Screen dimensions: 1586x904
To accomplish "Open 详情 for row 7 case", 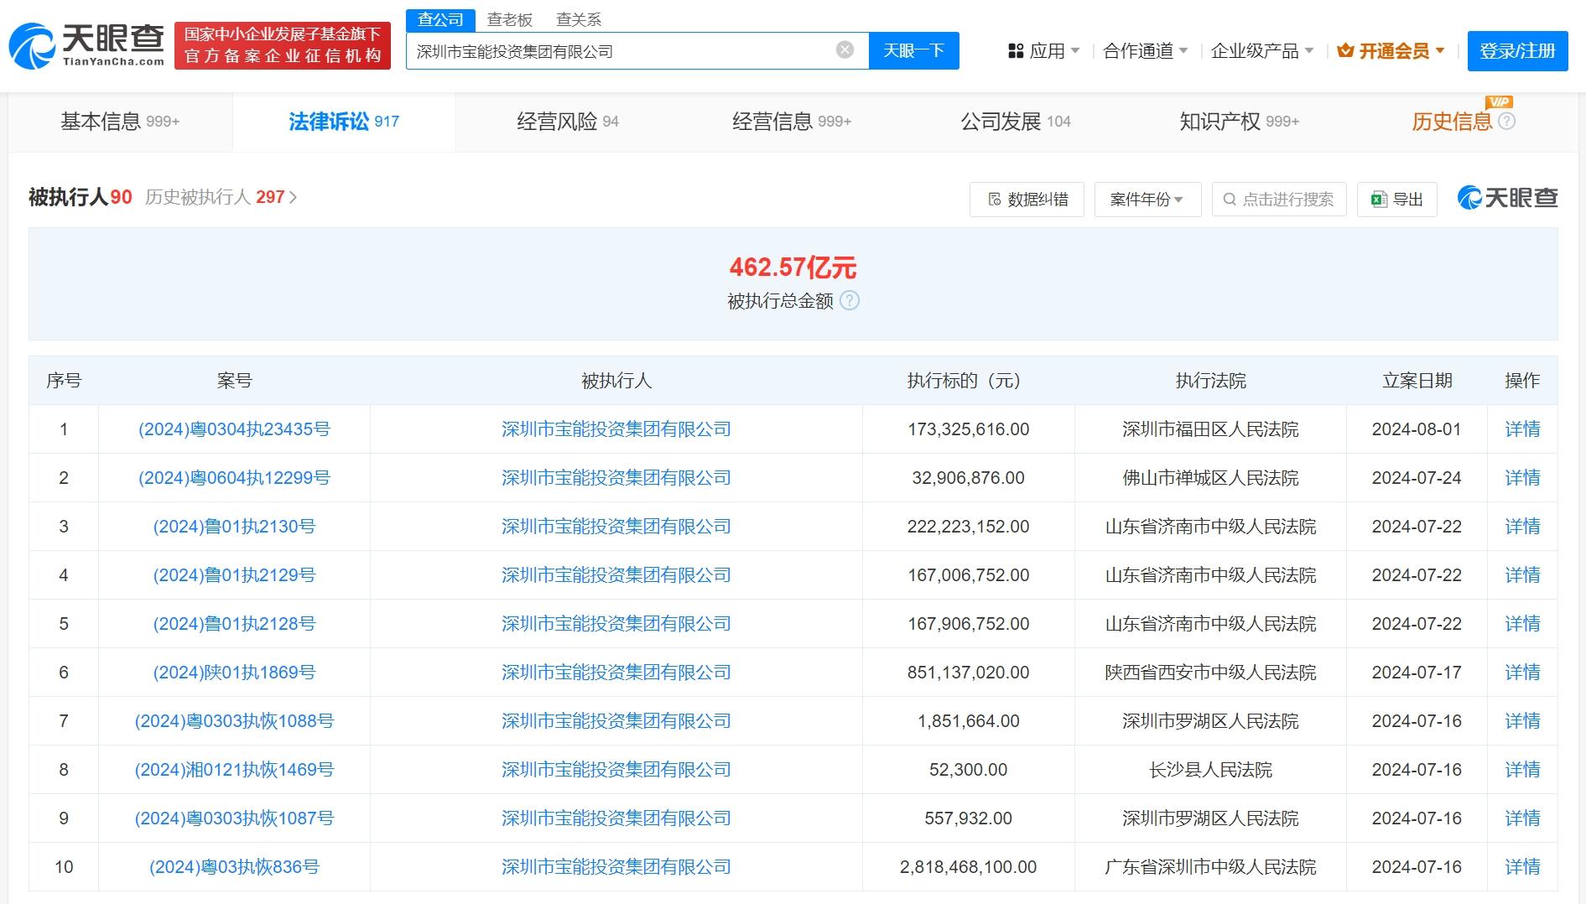I will (x=1522, y=721).
